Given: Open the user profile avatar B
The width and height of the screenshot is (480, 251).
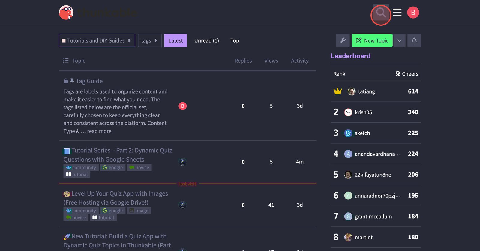Looking at the screenshot, I should pos(413,13).
